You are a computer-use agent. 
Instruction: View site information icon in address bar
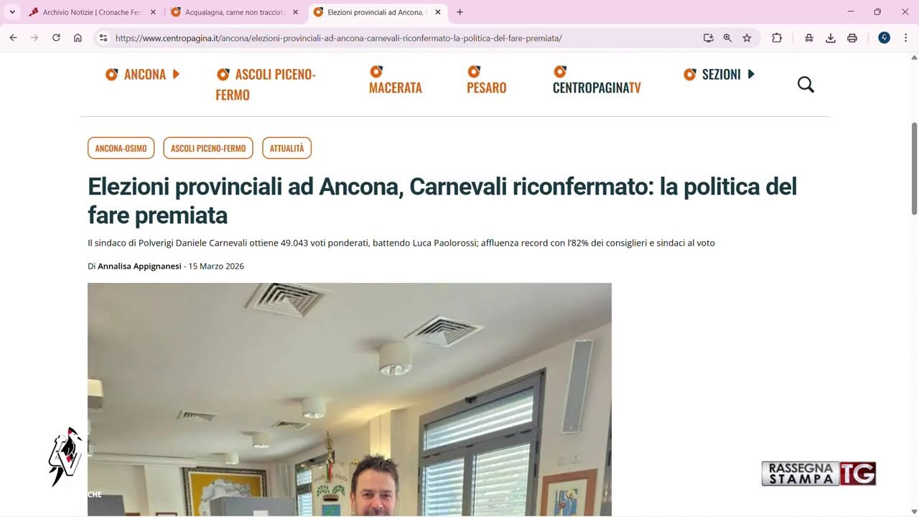pos(103,38)
